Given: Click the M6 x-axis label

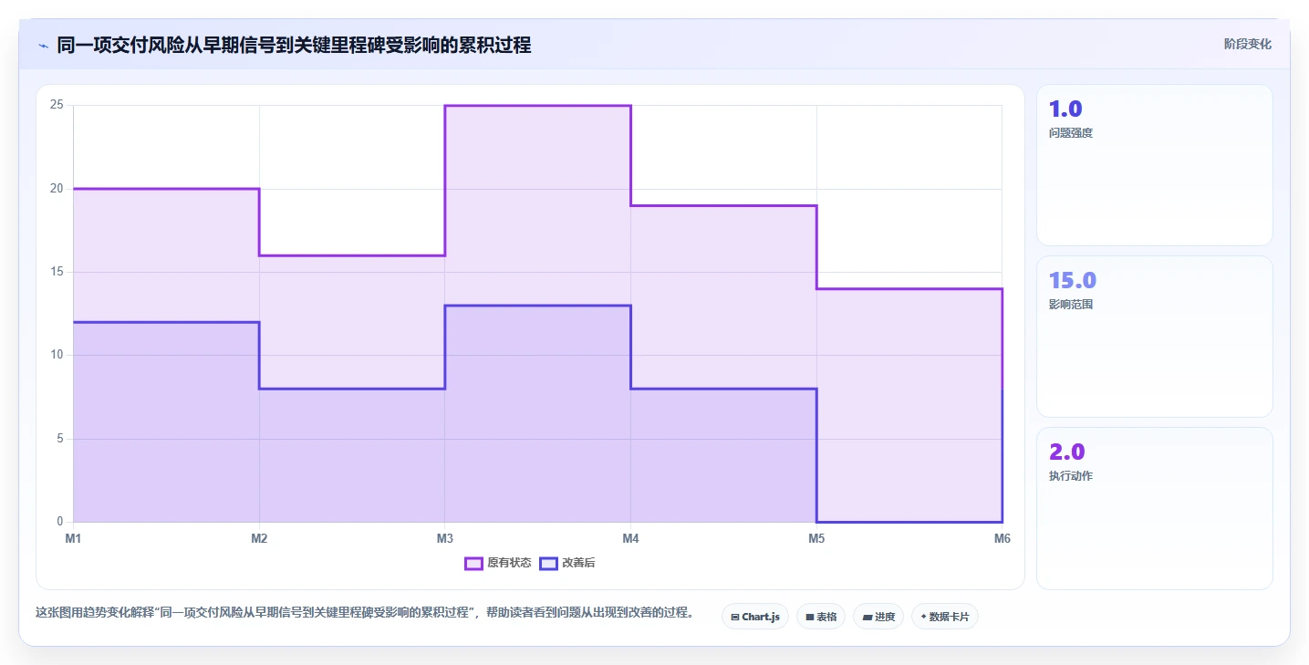Looking at the screenshot, I should pyautogui.click(x=1002, y=539).
